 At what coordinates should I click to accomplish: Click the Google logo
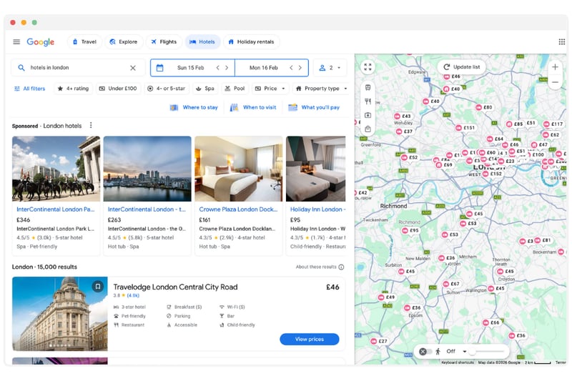(x=41, y=42)
